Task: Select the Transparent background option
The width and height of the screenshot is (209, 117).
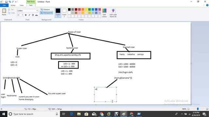Action: point(46,13)
